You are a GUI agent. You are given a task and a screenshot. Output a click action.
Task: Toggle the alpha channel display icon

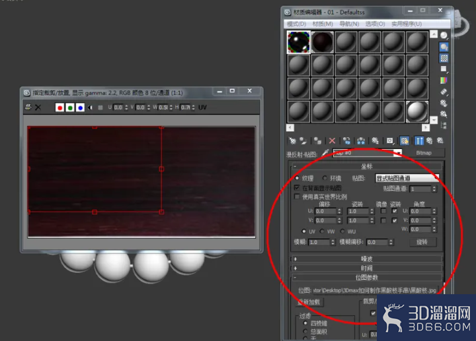pos(90,108)
